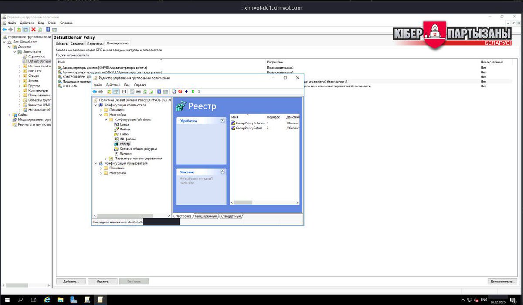Viewport: 523px width, 305px height.
Task: Open Internet Explorer from the taskbar
Action: pos(47,300)
